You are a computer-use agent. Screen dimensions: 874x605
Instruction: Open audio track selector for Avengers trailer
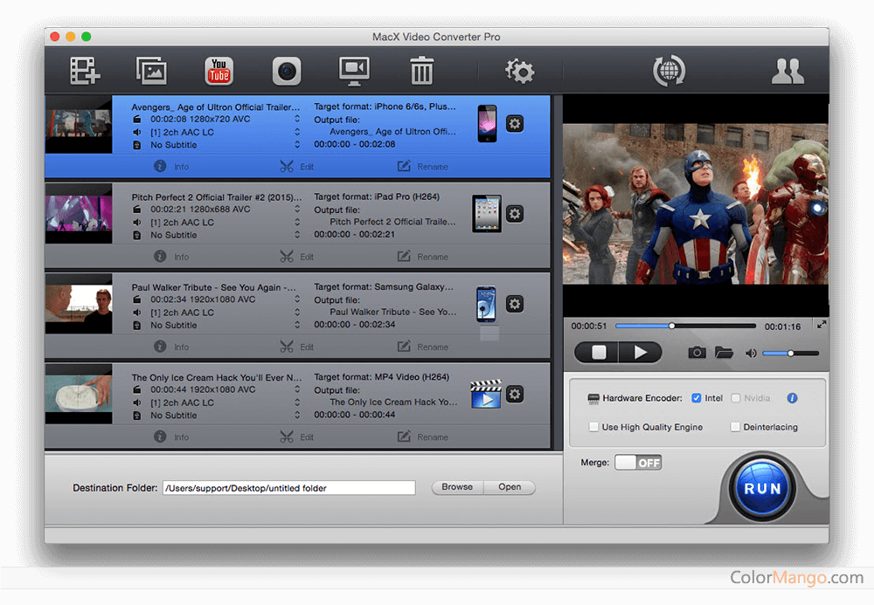coord(297,132)
